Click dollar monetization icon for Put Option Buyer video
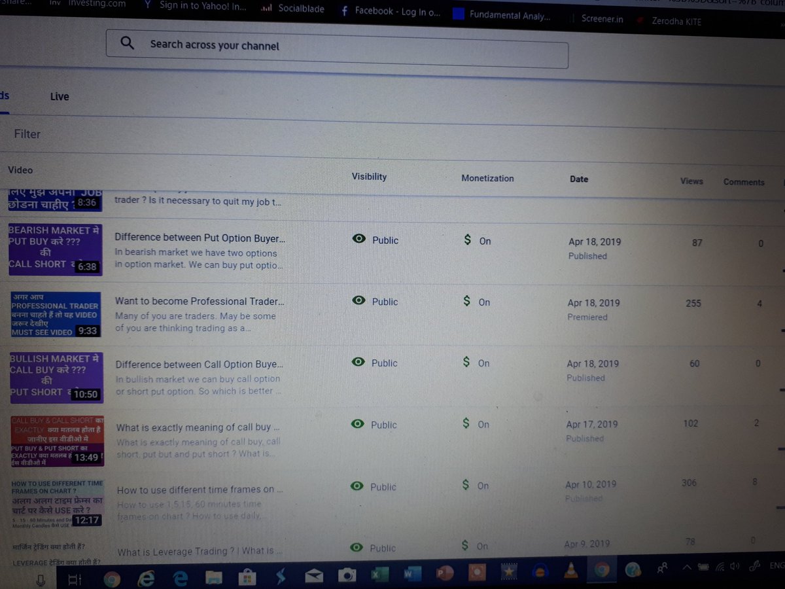Screen dimensions: 785x589 (467, 240)
